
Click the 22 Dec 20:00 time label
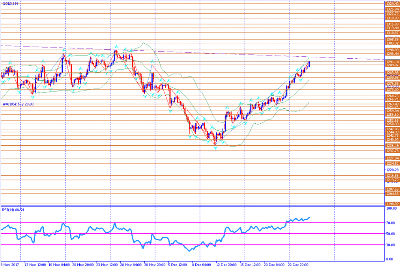coord(299,265)
